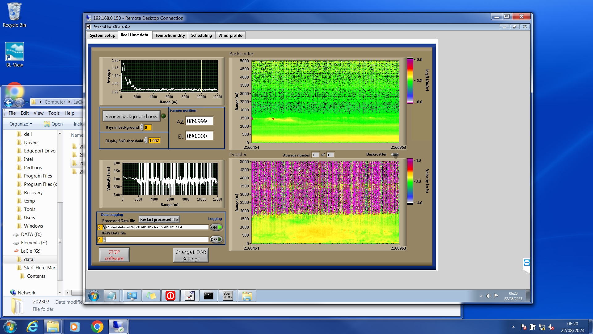Click the Change LiDAR Settings button
The width and height of the screenshot is (593, 334).
click(x=191, y=255)
